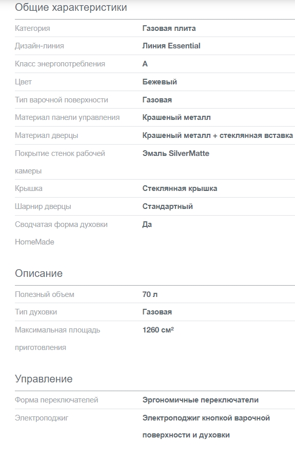Click the 'Шарнир дверцы' label
295x456 pixels.
[x=43, y=206]
